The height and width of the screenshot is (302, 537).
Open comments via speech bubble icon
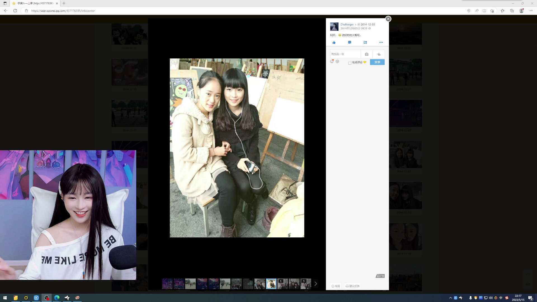(349, 43)
